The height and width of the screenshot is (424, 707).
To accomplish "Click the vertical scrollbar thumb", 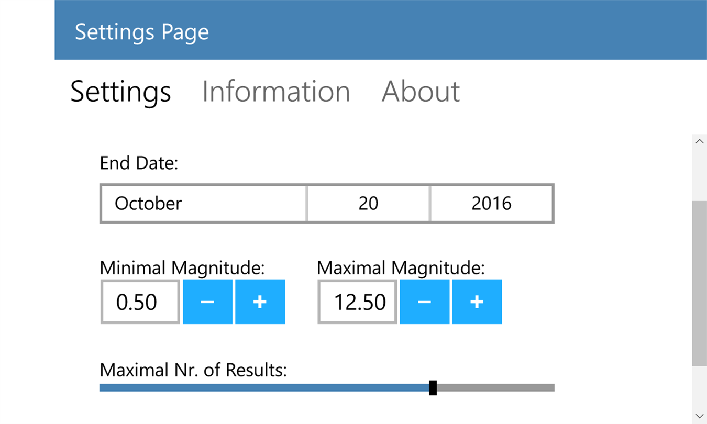I will click(x=699, y=283).
